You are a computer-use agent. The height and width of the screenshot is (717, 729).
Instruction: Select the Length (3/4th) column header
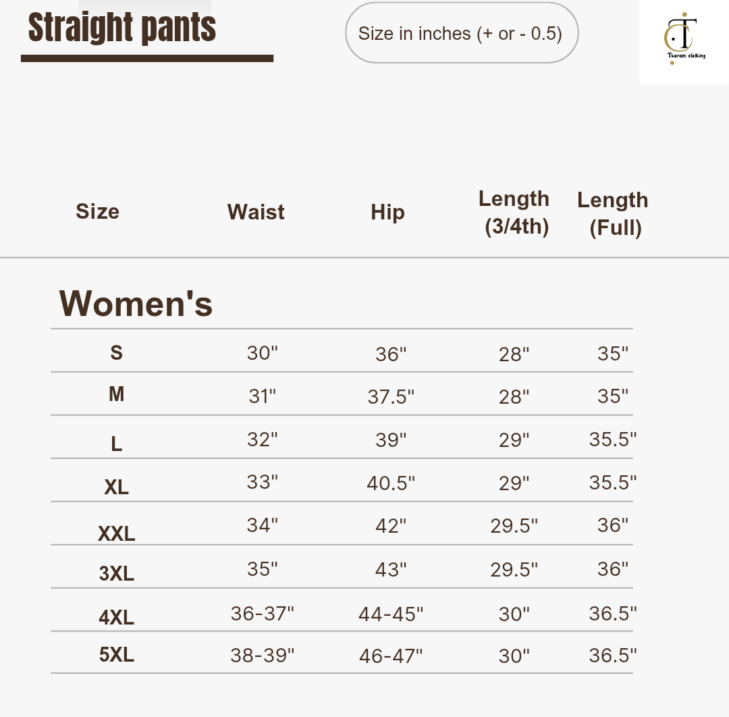click(515, 212)
